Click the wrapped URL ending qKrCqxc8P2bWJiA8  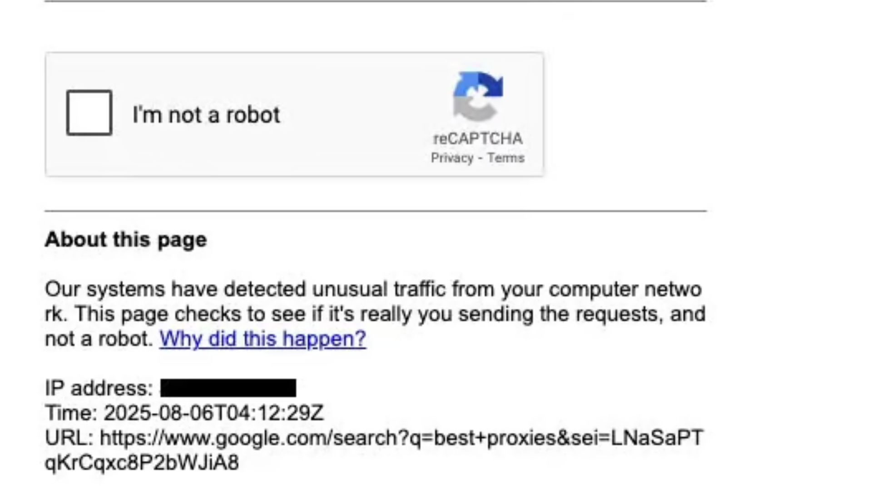[x=142, y=463]
